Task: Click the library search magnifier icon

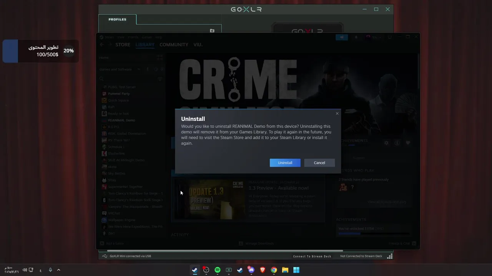Action: point(101,79)
